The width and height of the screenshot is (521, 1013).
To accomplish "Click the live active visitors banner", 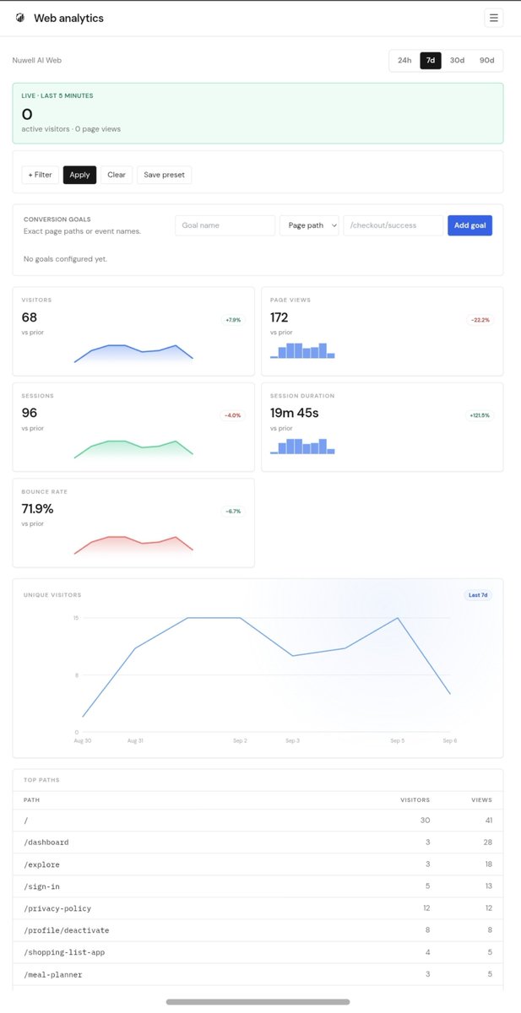I will click(258, 113).
